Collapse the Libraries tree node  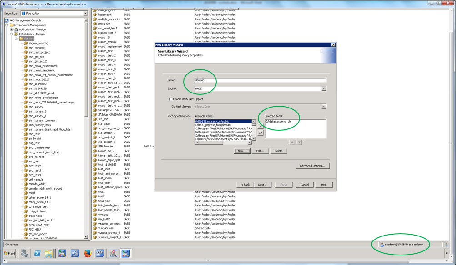coord(16,39)
